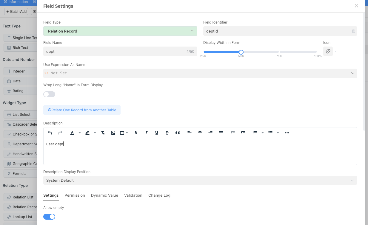This screenshot has height=225, width=368.
Task: Click the blockquote icon in toolbar
Action: [178, 133]
